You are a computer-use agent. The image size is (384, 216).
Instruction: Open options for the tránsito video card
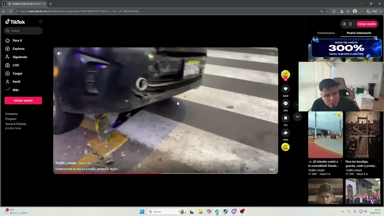(341, 161)
